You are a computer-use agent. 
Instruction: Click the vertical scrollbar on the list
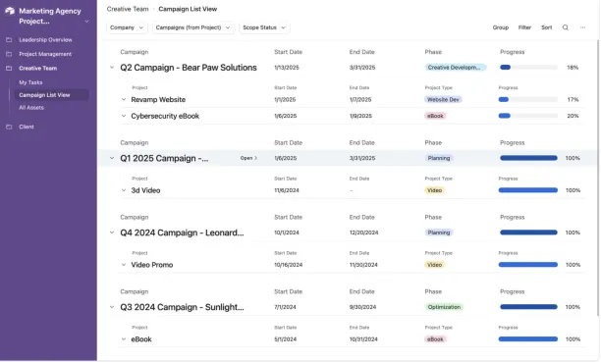pyautogui.click(x=597, y=179)
